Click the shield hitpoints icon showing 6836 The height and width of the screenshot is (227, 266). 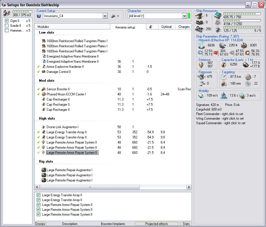(x=201, y=45)
